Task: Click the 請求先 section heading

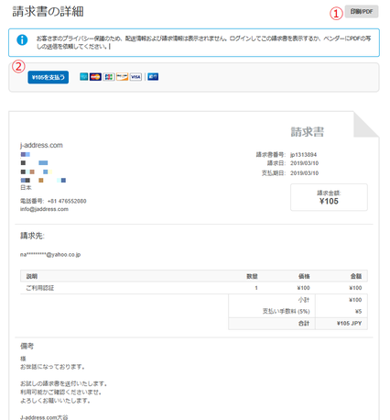Action: click(x=32, y=236)
